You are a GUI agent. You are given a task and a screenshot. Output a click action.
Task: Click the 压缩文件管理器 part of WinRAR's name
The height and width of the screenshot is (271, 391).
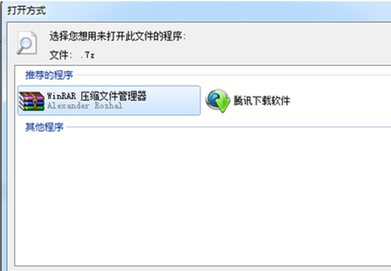click(x=113, y=96)
